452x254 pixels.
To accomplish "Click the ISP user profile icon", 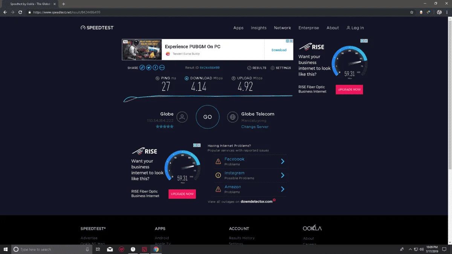I will (x=182, y=117).
